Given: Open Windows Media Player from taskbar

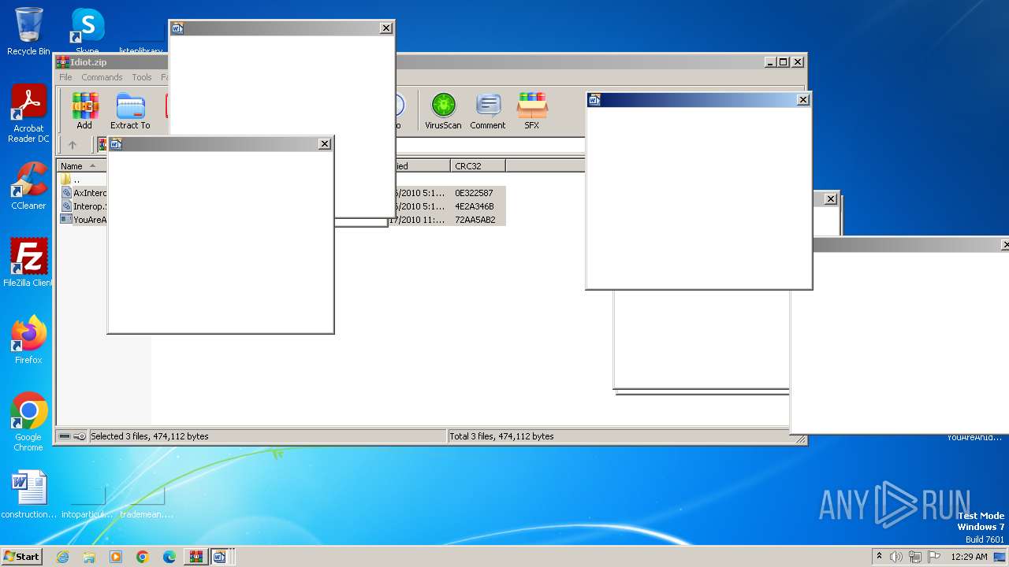Looking at the screenshot, I should point(116,557).
